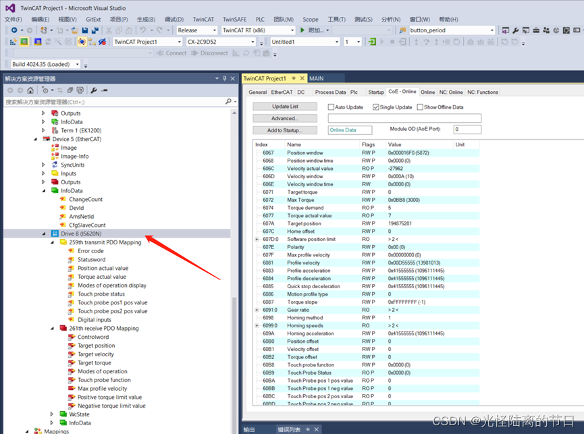Click the Add to Startup... button
The image size is (584, 434).
click(x=285, y=130)
